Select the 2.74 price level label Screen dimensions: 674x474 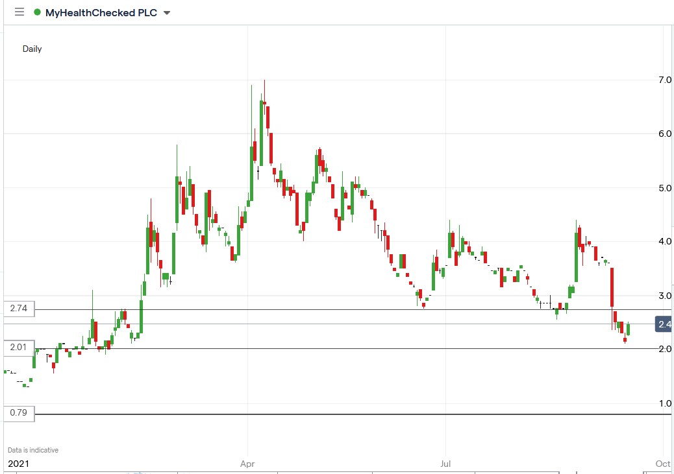point(18,308)
